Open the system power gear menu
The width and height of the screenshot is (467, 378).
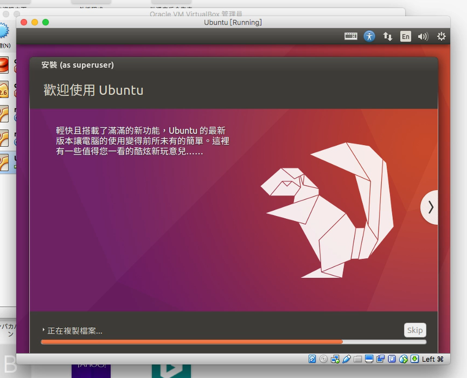point(441,36)
